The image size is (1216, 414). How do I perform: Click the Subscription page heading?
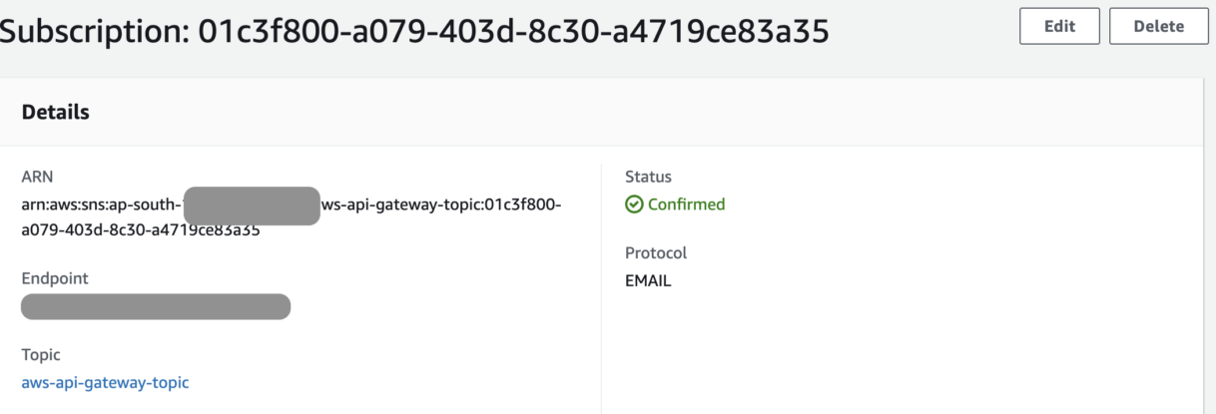(x=413, y=32)
